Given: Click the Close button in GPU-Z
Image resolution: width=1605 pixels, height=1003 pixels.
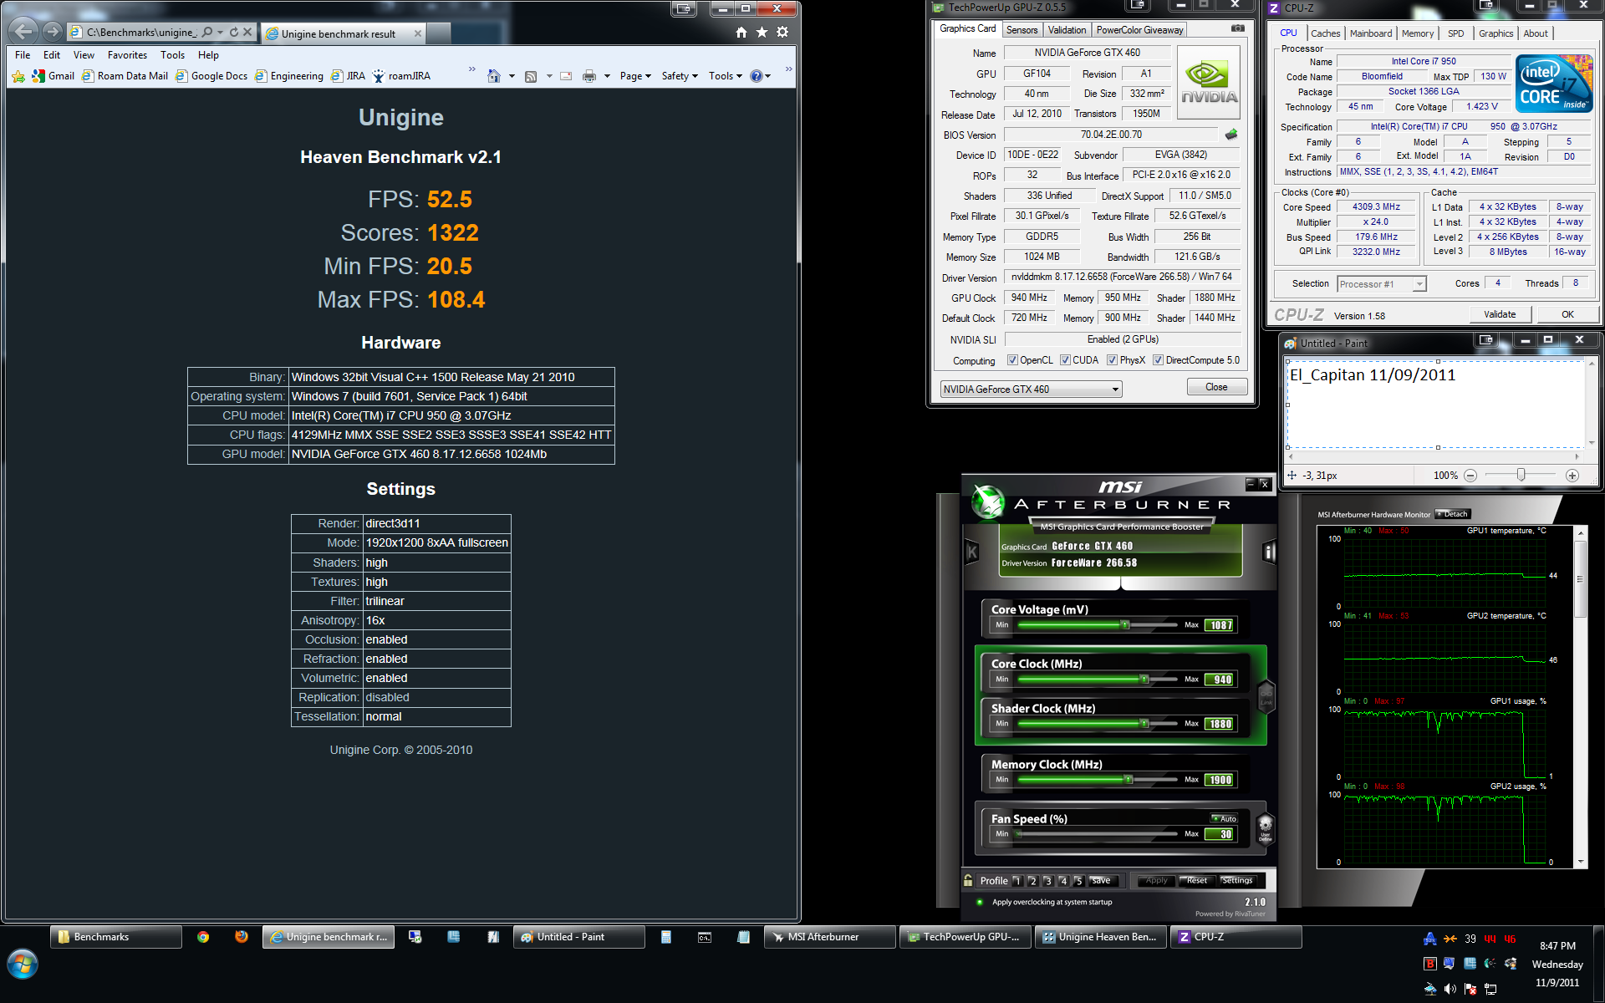Looking at the screenshot, I should click(x=1216, y=387).
